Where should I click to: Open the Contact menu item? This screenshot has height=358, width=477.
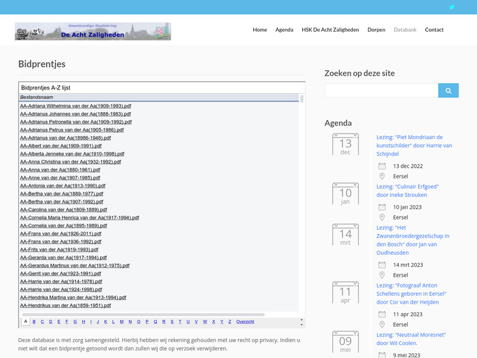434,29
